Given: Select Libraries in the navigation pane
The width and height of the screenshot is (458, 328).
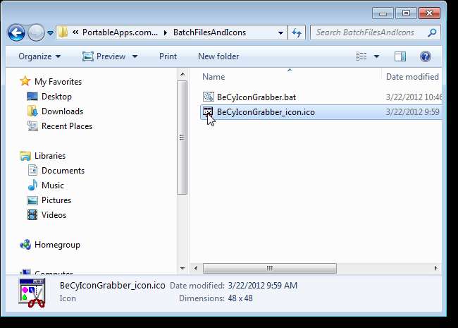Looking at the screenshot, I should pyautogui.click(x=50, y=156).
